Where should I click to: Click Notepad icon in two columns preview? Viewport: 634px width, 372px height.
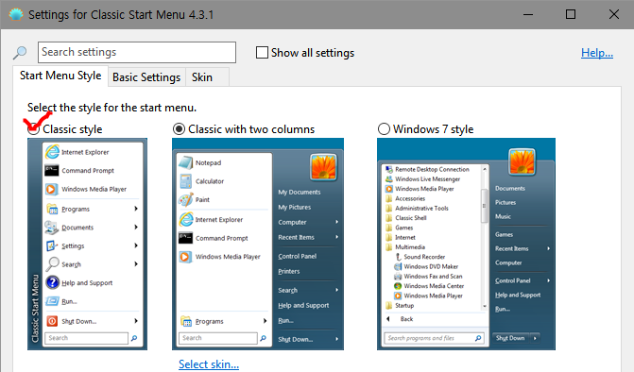185,162
